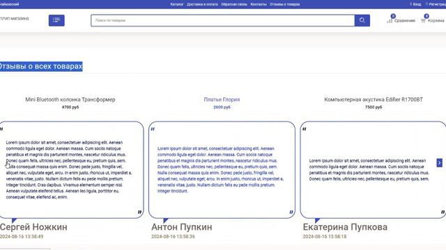Open Отзывы о товарах menu item
This screenshot has width=446, height=250.
(285, 4)
